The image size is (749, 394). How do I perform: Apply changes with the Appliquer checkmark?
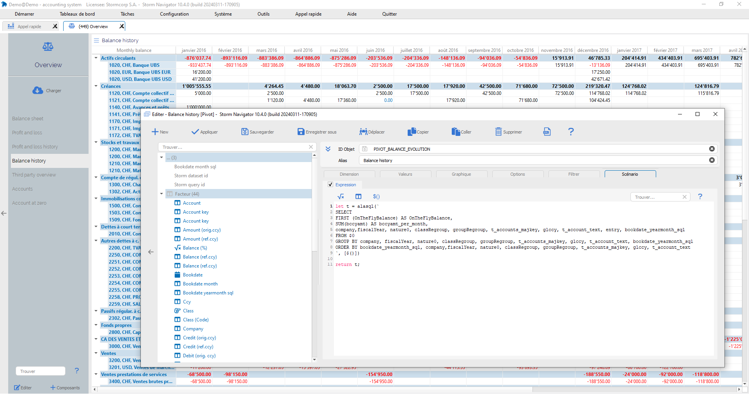pos(195,132)
